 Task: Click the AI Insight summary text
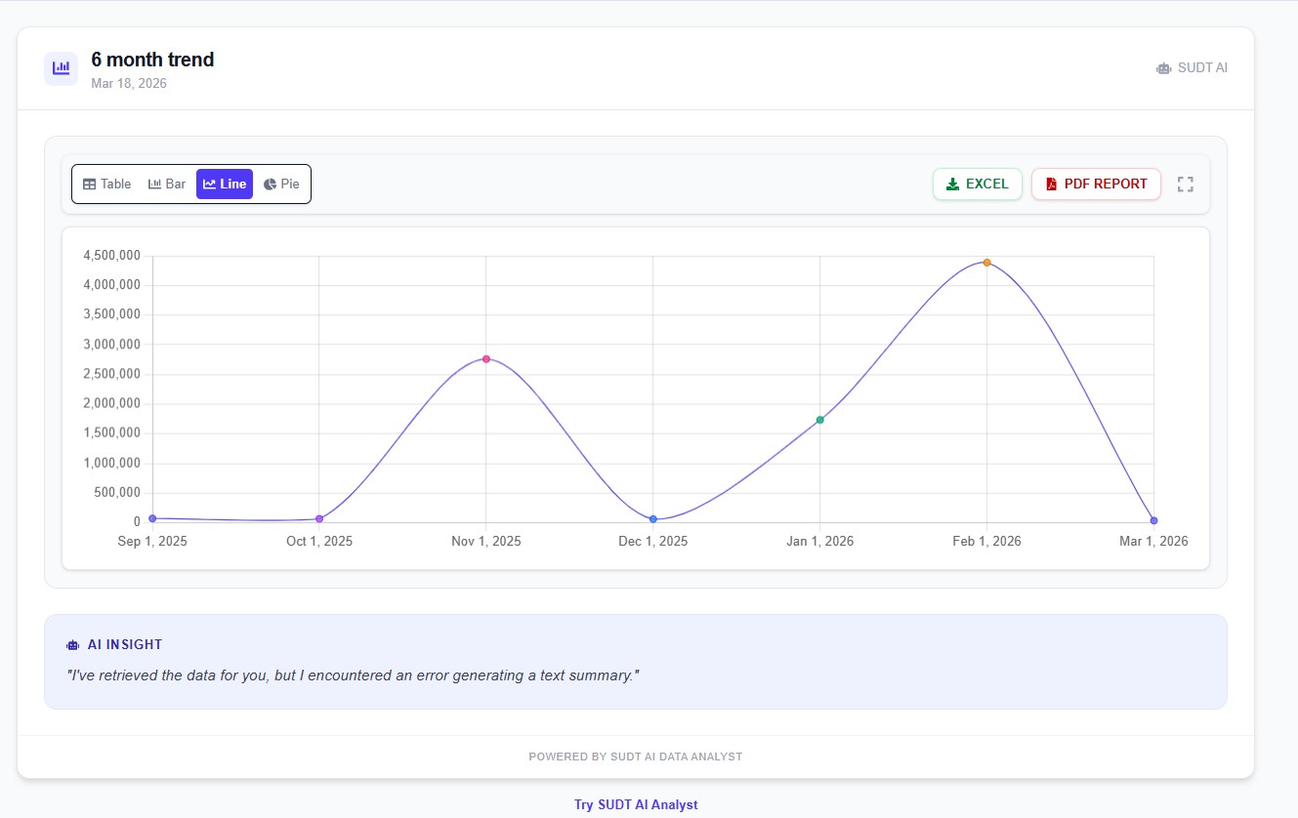[x=353, y=675]
